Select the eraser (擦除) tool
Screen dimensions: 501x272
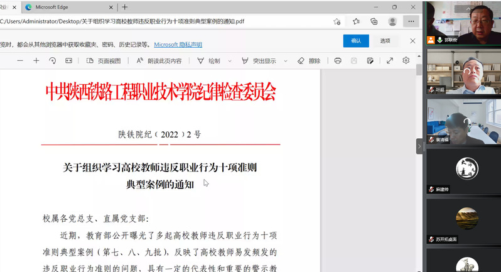coord(309,61)
